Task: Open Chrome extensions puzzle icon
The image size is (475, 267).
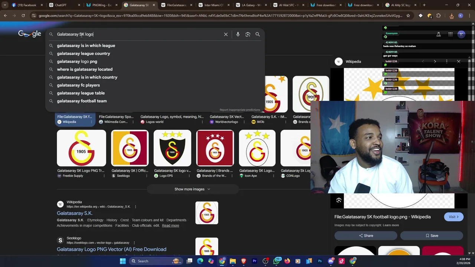Action: coord(439,16)
